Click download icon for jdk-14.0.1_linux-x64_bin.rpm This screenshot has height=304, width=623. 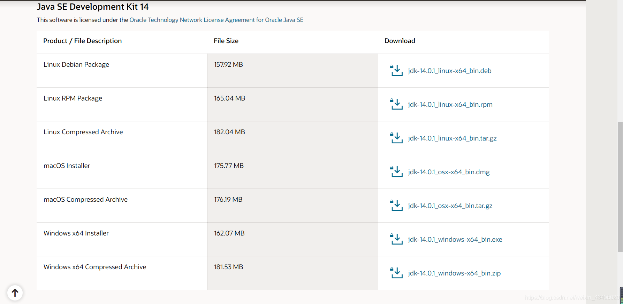[x=396, y=104]
